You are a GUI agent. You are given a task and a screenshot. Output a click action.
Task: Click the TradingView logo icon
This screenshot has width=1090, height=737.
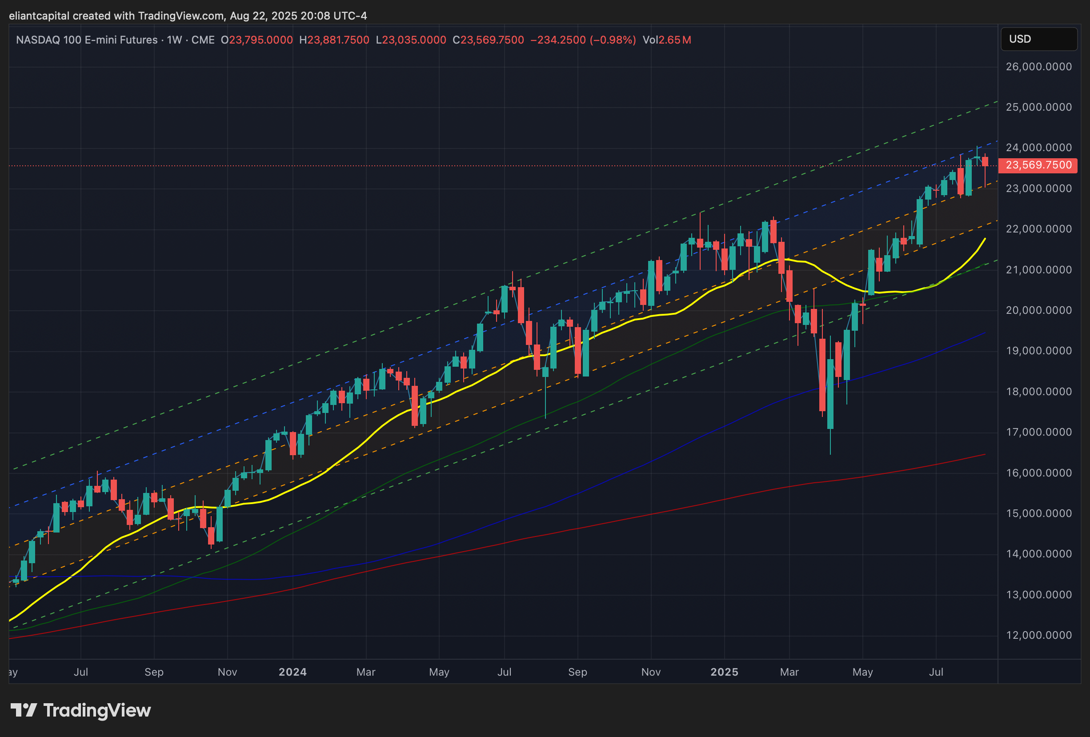(24, 710)
